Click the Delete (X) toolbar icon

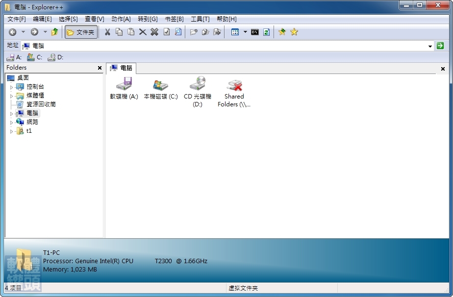[x=142, y=32]
